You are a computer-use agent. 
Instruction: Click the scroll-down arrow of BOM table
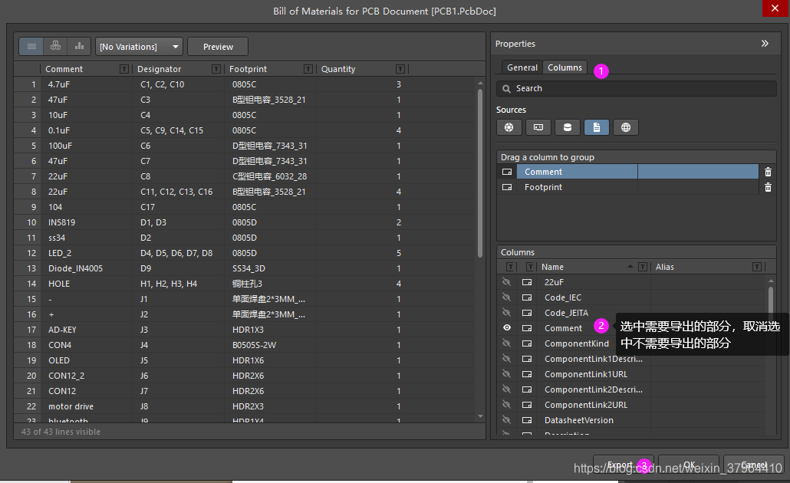[x=480, y=416]
